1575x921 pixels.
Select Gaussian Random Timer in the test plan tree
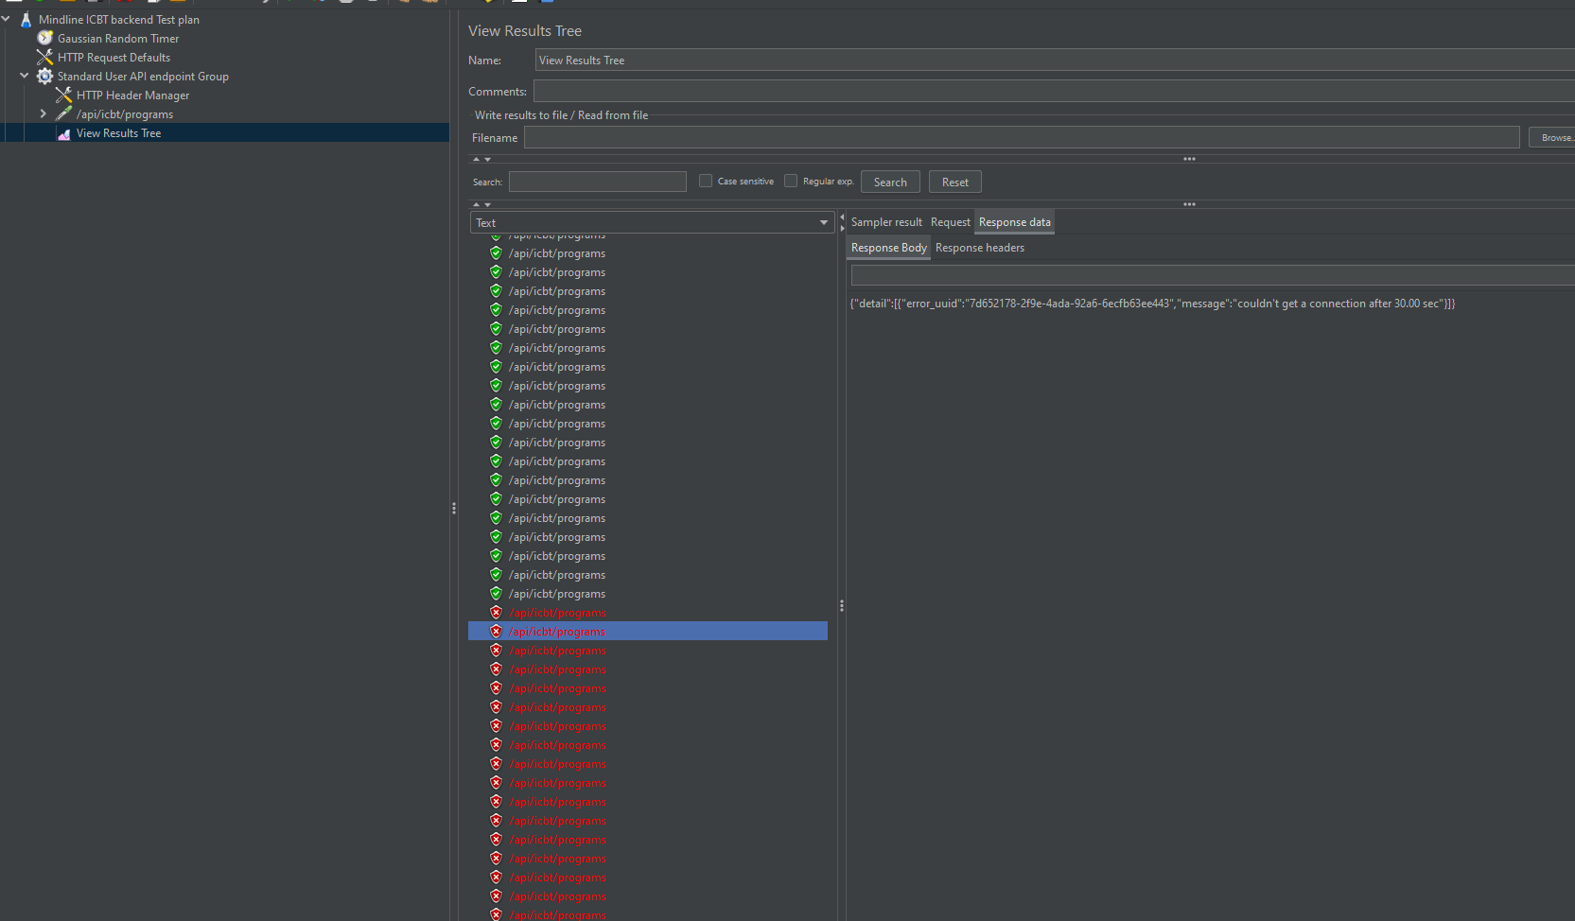point(118,38)
